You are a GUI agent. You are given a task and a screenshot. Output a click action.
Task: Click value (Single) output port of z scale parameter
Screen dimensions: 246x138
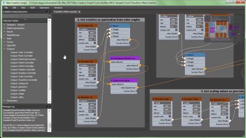230,121
